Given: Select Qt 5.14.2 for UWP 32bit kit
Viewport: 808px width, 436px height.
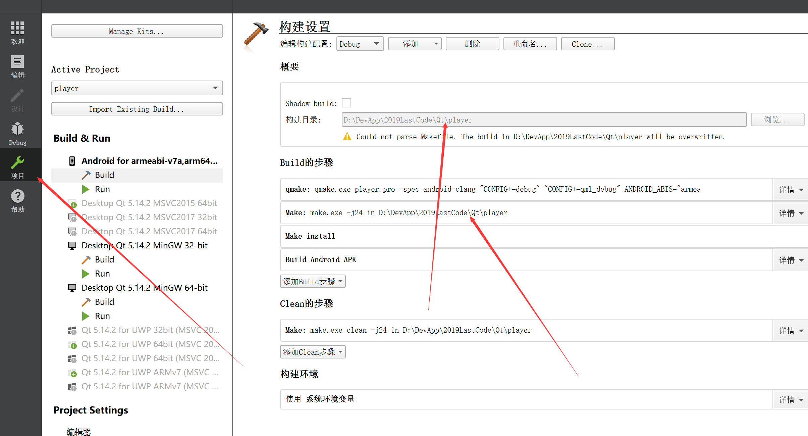Looking at the screenshot, I should tap(151, 330).
